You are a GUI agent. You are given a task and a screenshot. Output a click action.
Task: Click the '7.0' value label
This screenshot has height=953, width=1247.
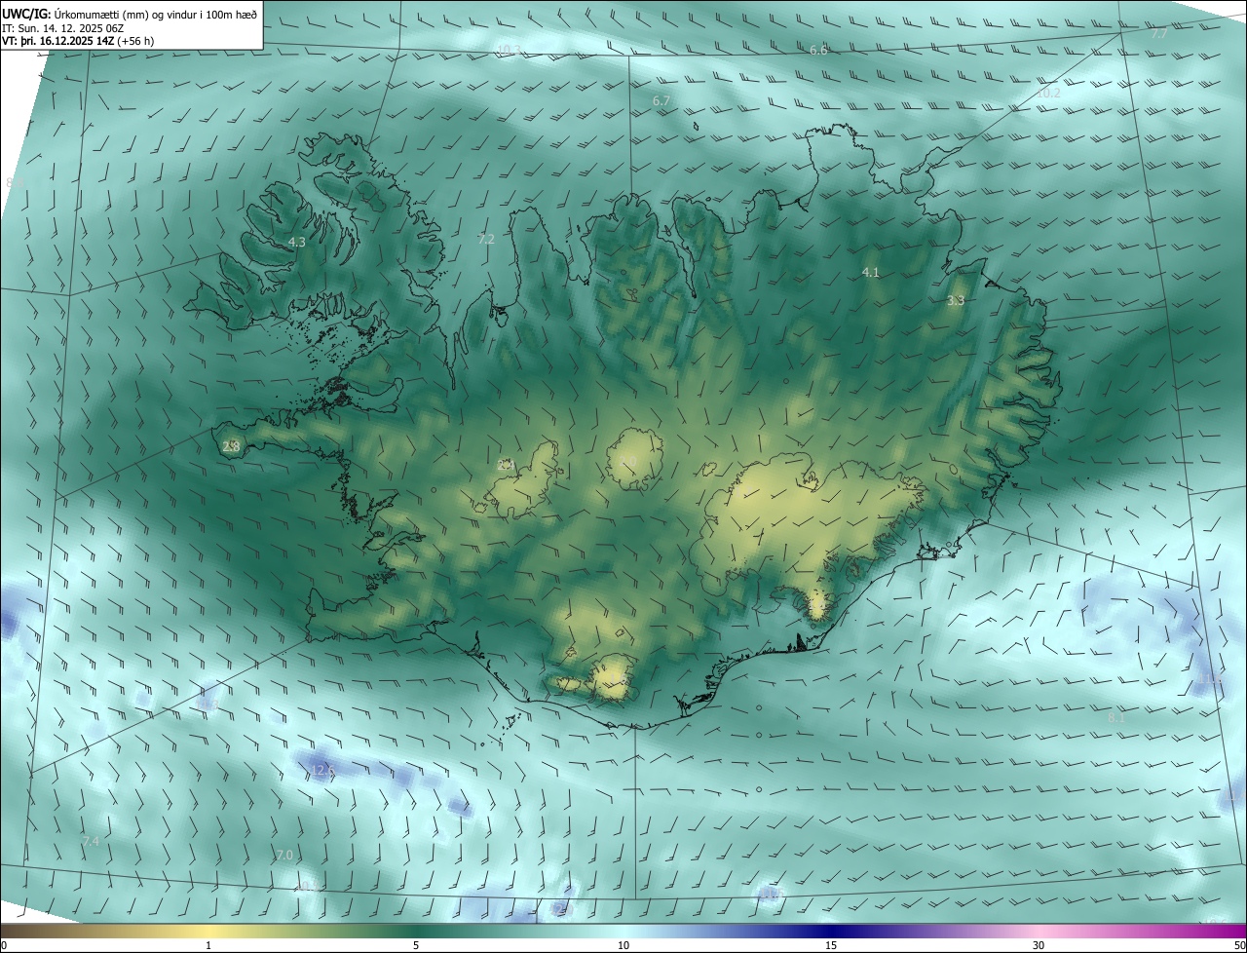point(283,855)
